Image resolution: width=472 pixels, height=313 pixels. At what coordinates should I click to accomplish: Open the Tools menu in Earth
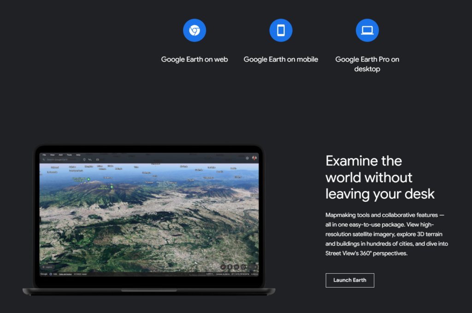coord(69,155)
